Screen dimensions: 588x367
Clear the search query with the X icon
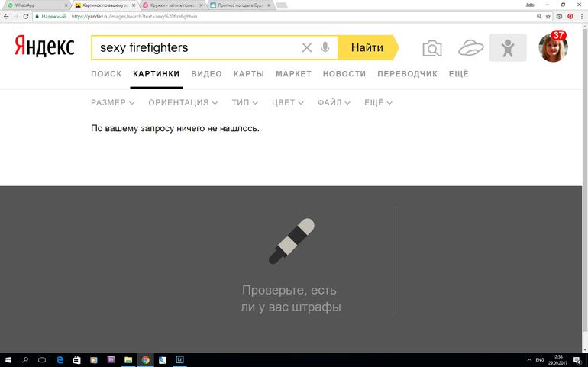pyautogui.click(x=307, y=48)
